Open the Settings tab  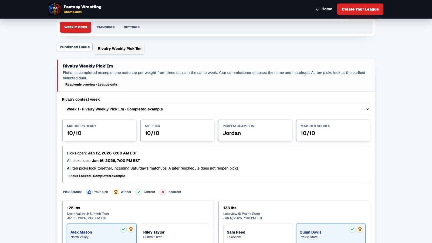[x=132, y=27]
